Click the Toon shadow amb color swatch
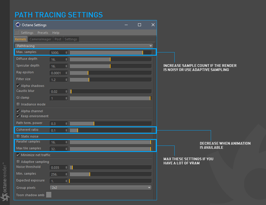The image size is (266, 205). pyautogui.click(x=49, y=195)
